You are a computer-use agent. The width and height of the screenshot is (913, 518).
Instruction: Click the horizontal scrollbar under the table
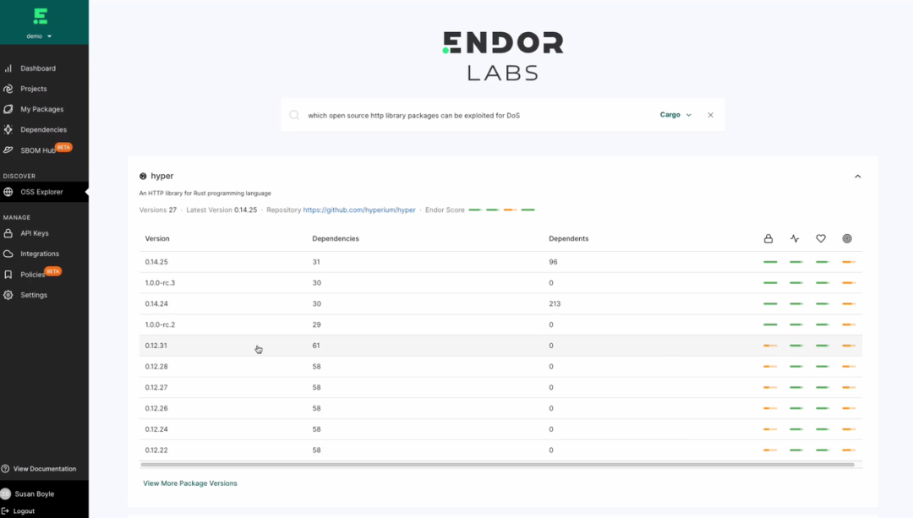pos(497,465)
